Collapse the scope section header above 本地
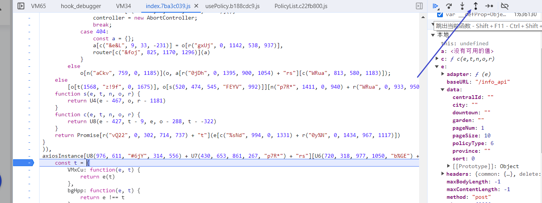Image resolution: width=542 pixels, height=203 pixels. pos(433,25)
